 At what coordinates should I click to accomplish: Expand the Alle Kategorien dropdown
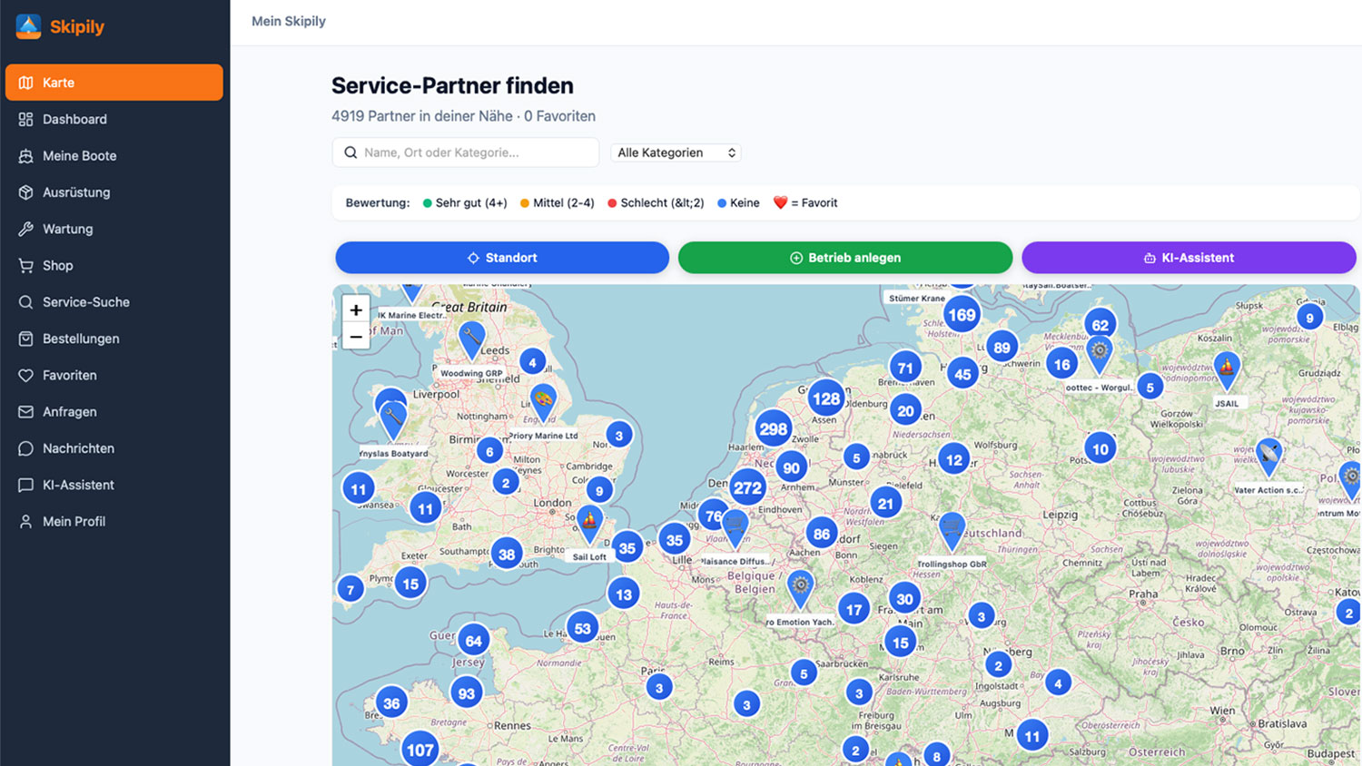676,152
